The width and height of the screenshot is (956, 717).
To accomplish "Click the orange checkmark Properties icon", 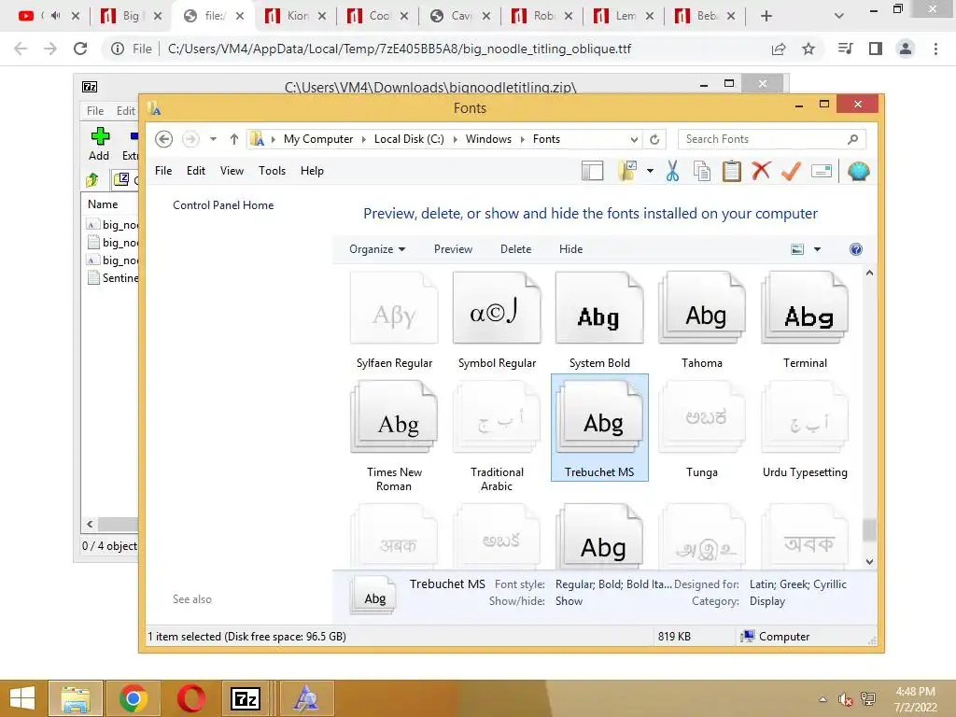I will (x=791, y=172).
